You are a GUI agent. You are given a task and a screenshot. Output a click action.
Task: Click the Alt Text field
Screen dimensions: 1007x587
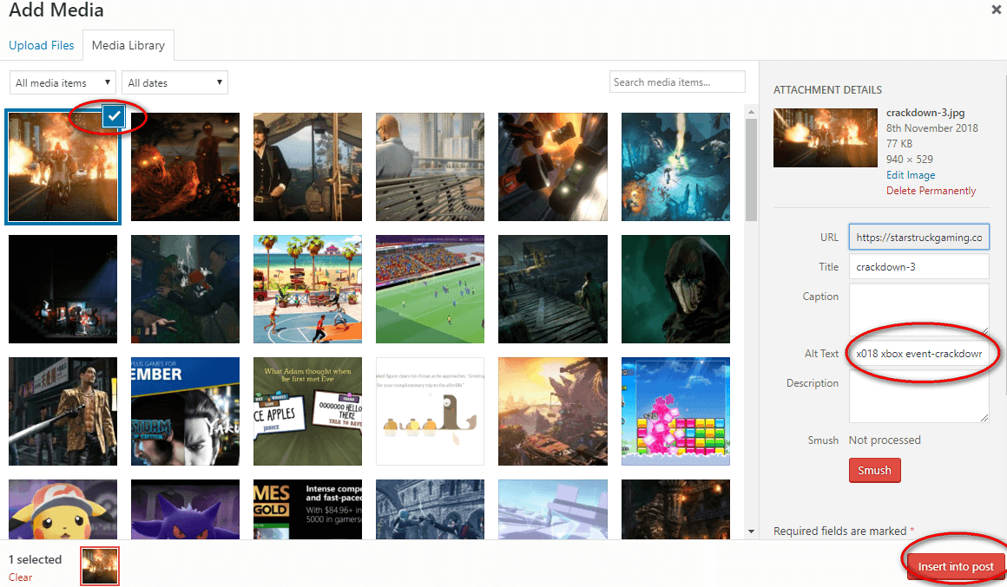tap(919, 354)
